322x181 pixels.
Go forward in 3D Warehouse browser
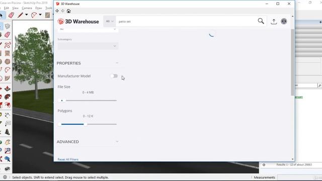63,11
